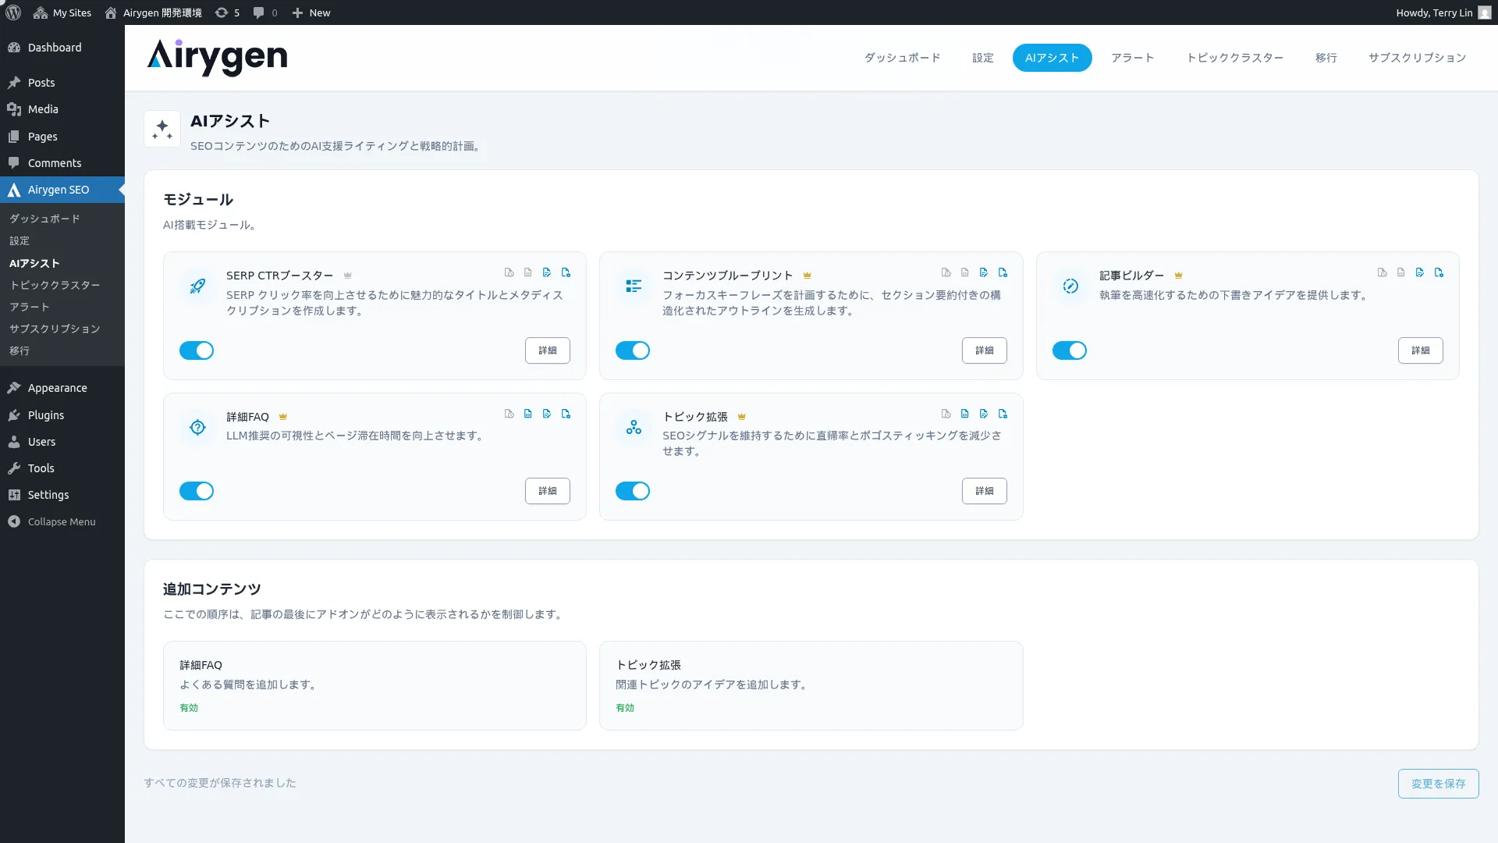Click the file-settings icon on 記事ビルダー card
This screenshot has height=843, width=1498.
(1439, 272)
